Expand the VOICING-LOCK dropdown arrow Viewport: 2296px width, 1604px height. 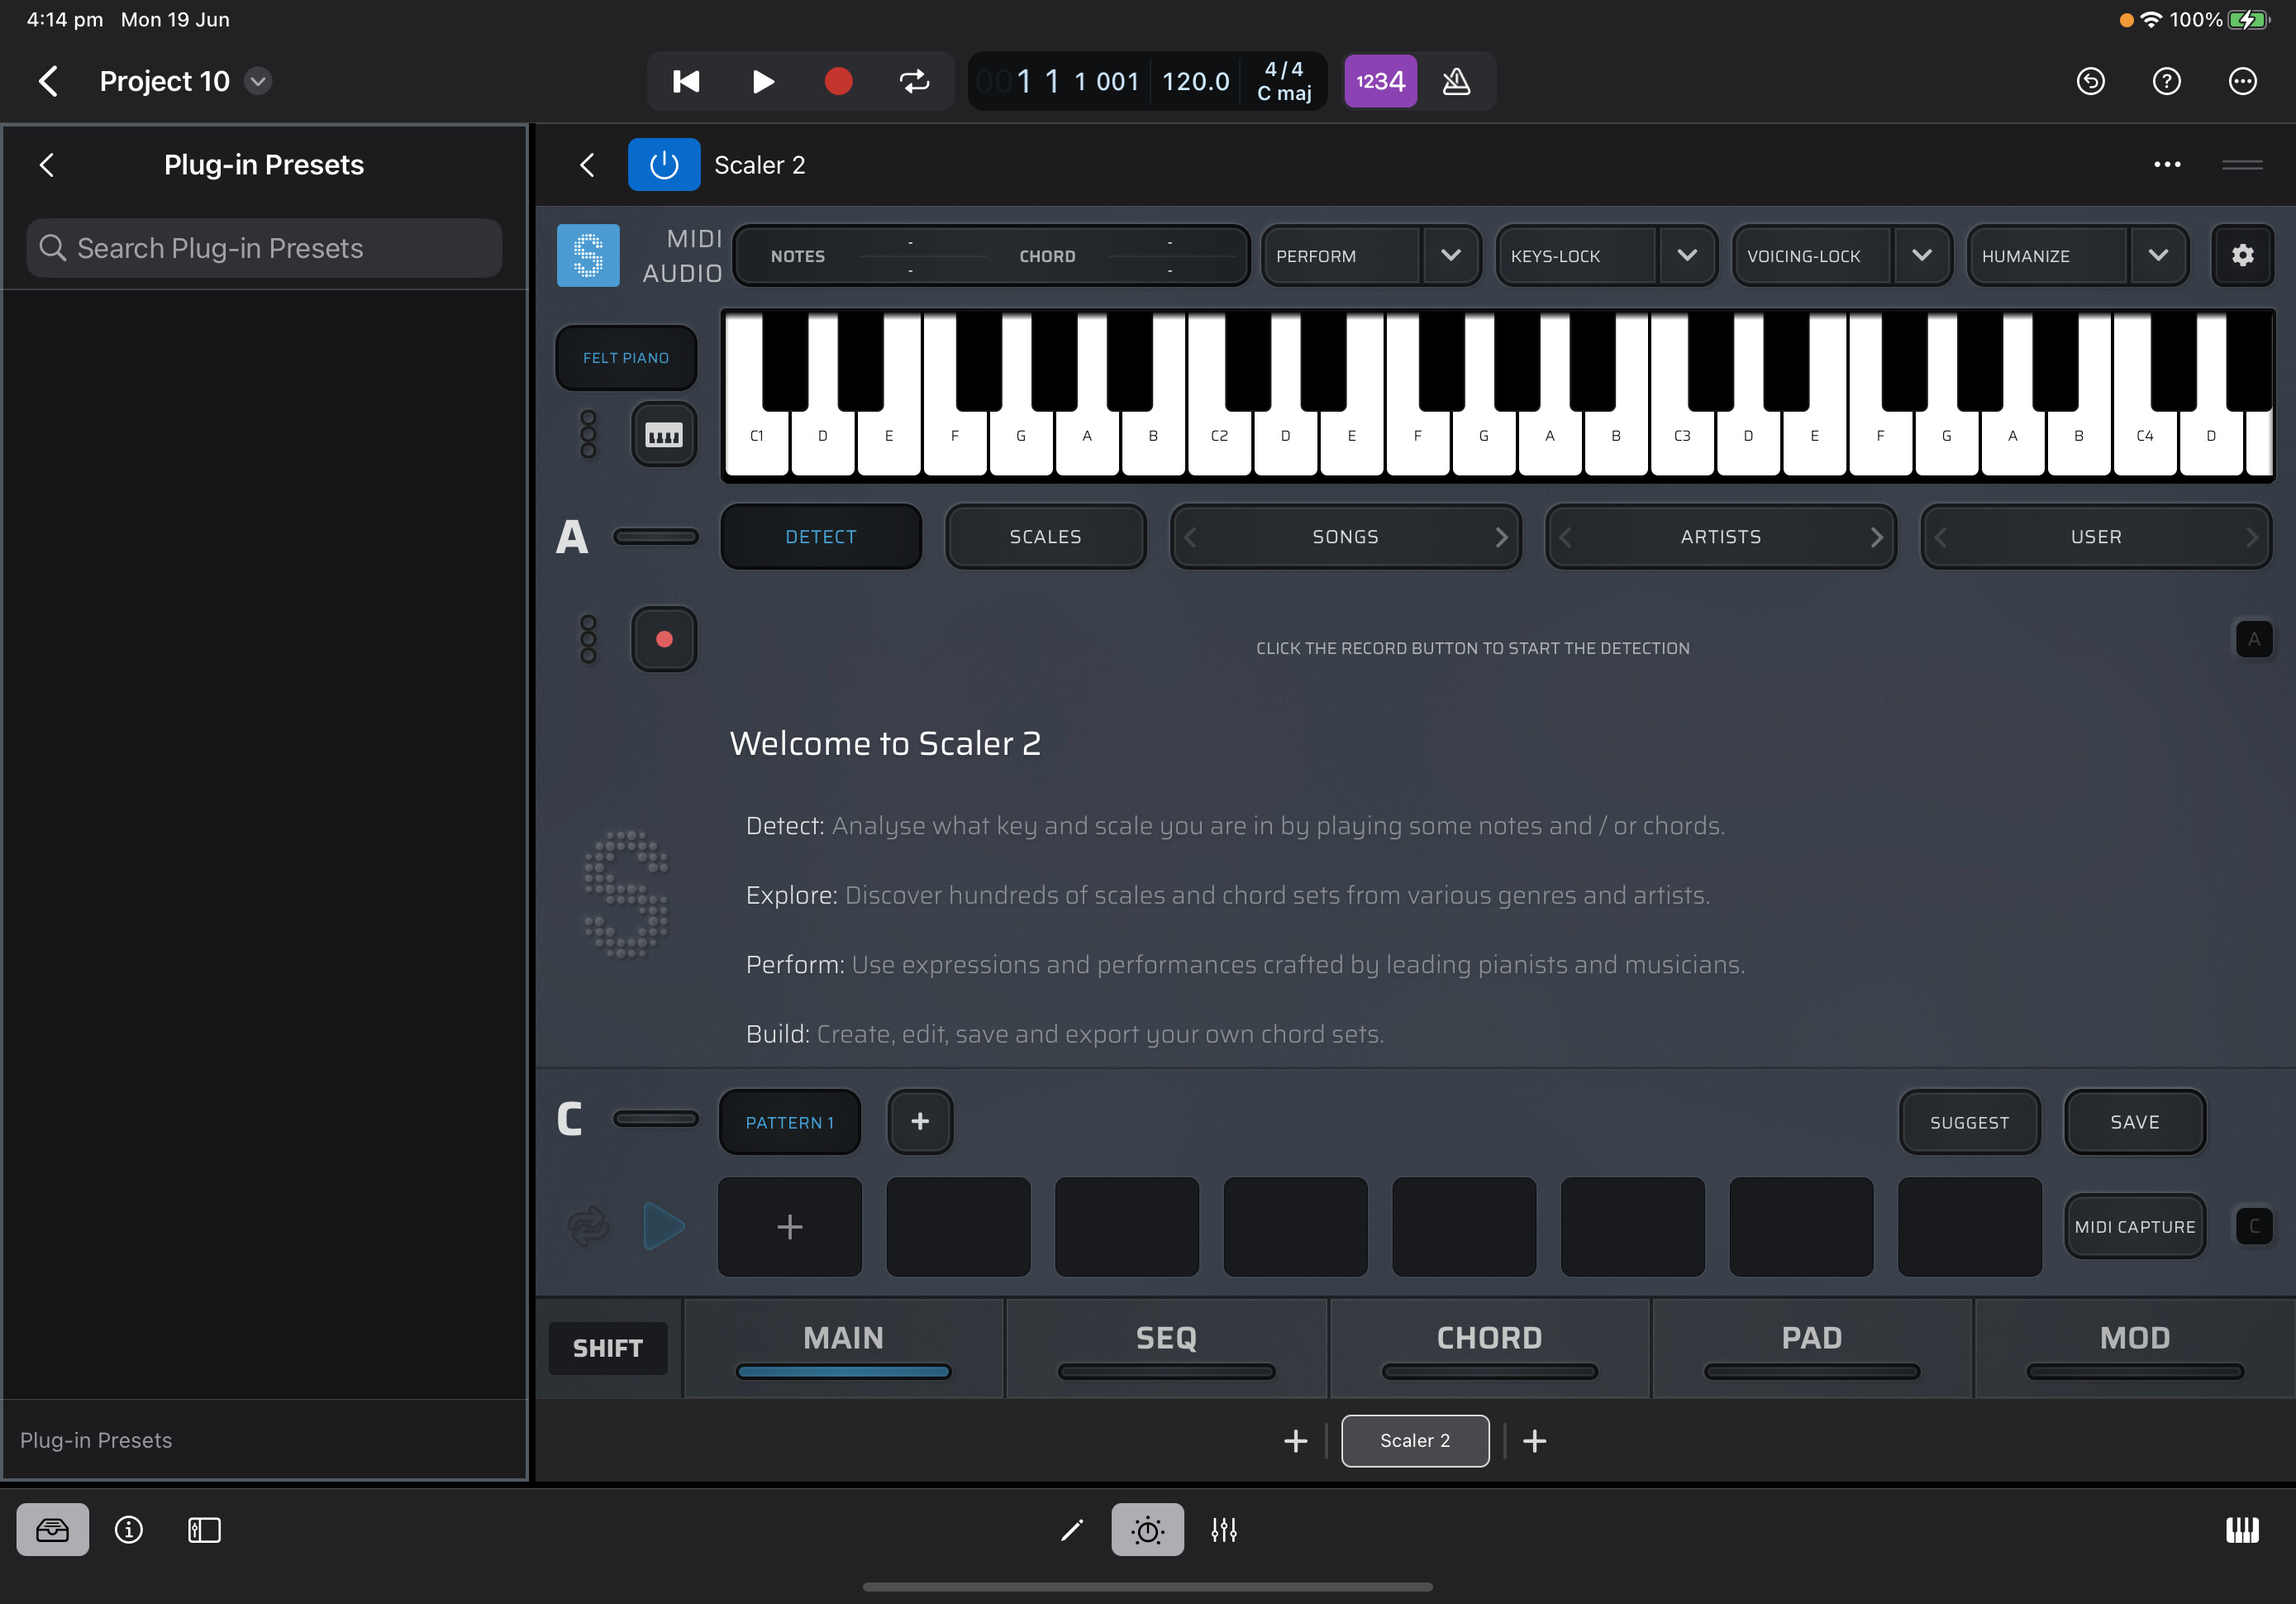(1921, 256)
